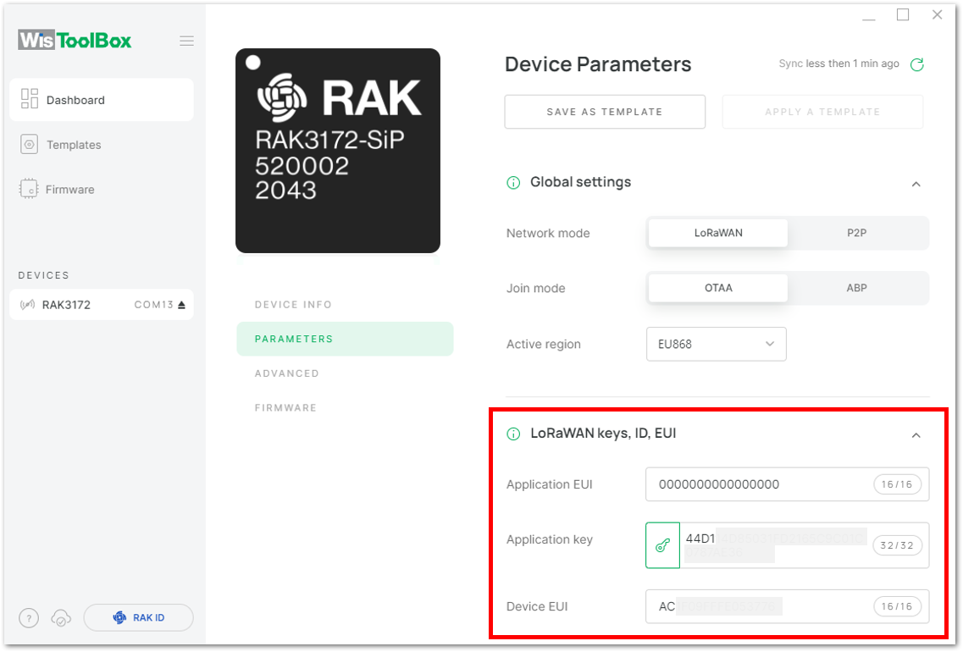Click the hamburger menu icon beside WisToolBox
The image size is (963, 652).
pyautogui.click(x=186, y=41)
